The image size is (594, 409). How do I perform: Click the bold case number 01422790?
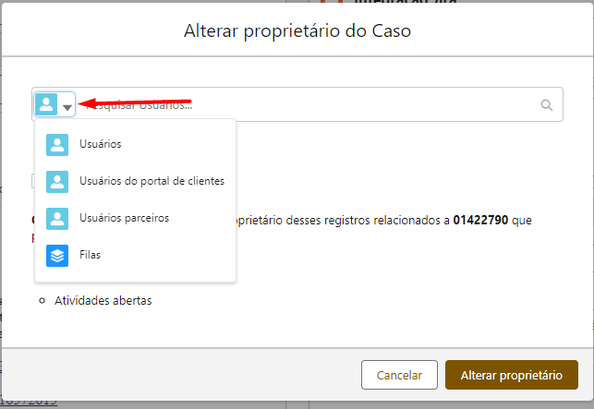tap(480, 220)
